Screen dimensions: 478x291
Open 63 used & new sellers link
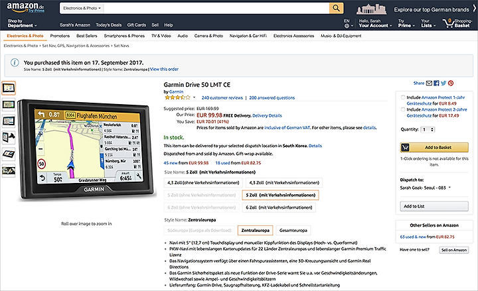tap(413, 237)
